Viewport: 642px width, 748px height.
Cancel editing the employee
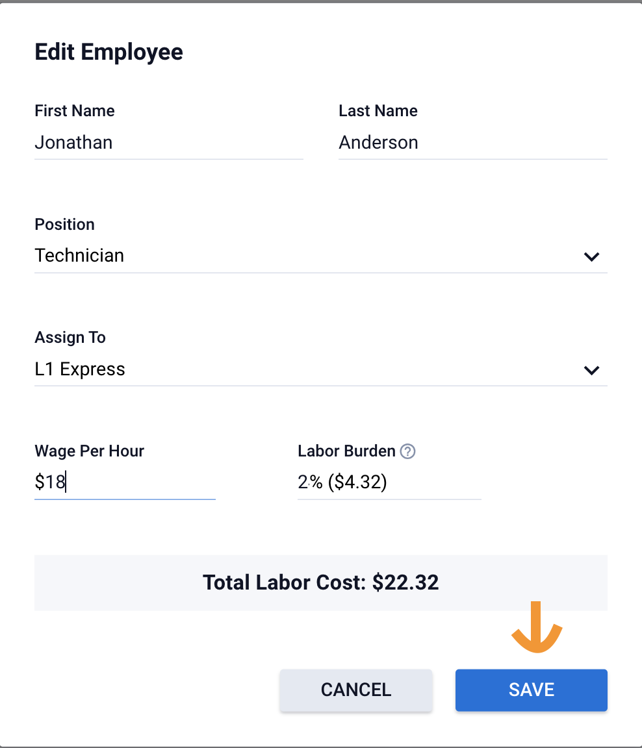[356, 690]
